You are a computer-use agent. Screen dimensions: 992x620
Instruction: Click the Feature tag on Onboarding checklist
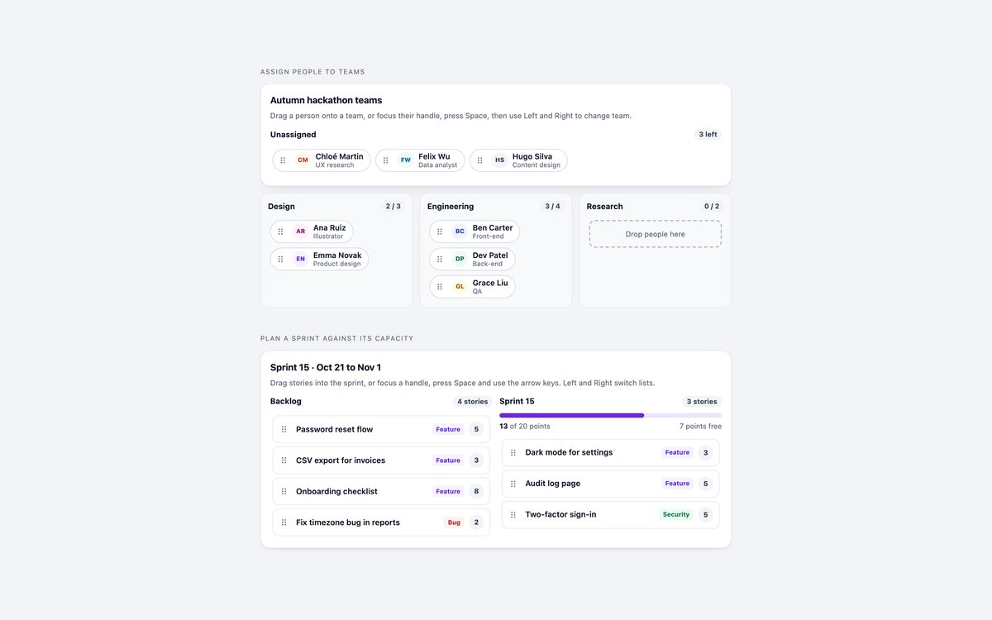(x=448, y=491)
